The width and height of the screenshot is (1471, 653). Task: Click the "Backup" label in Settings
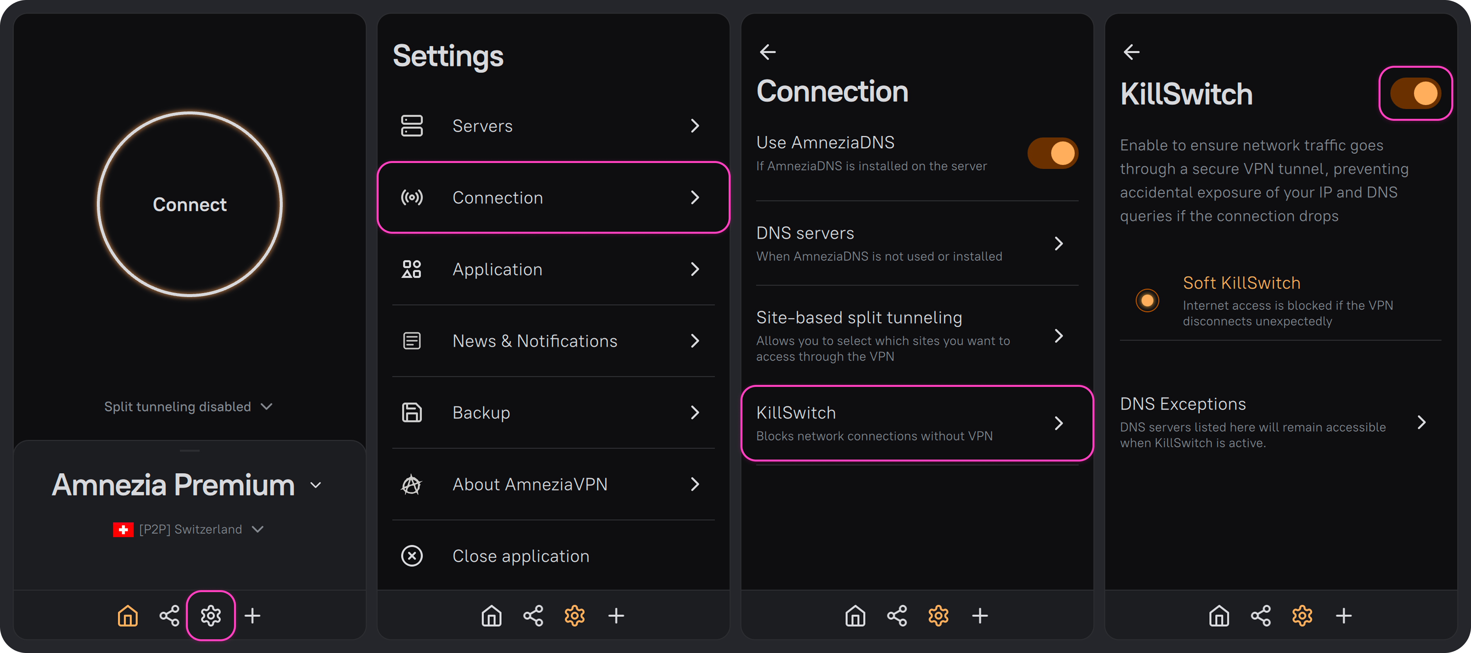click(481, 413)
